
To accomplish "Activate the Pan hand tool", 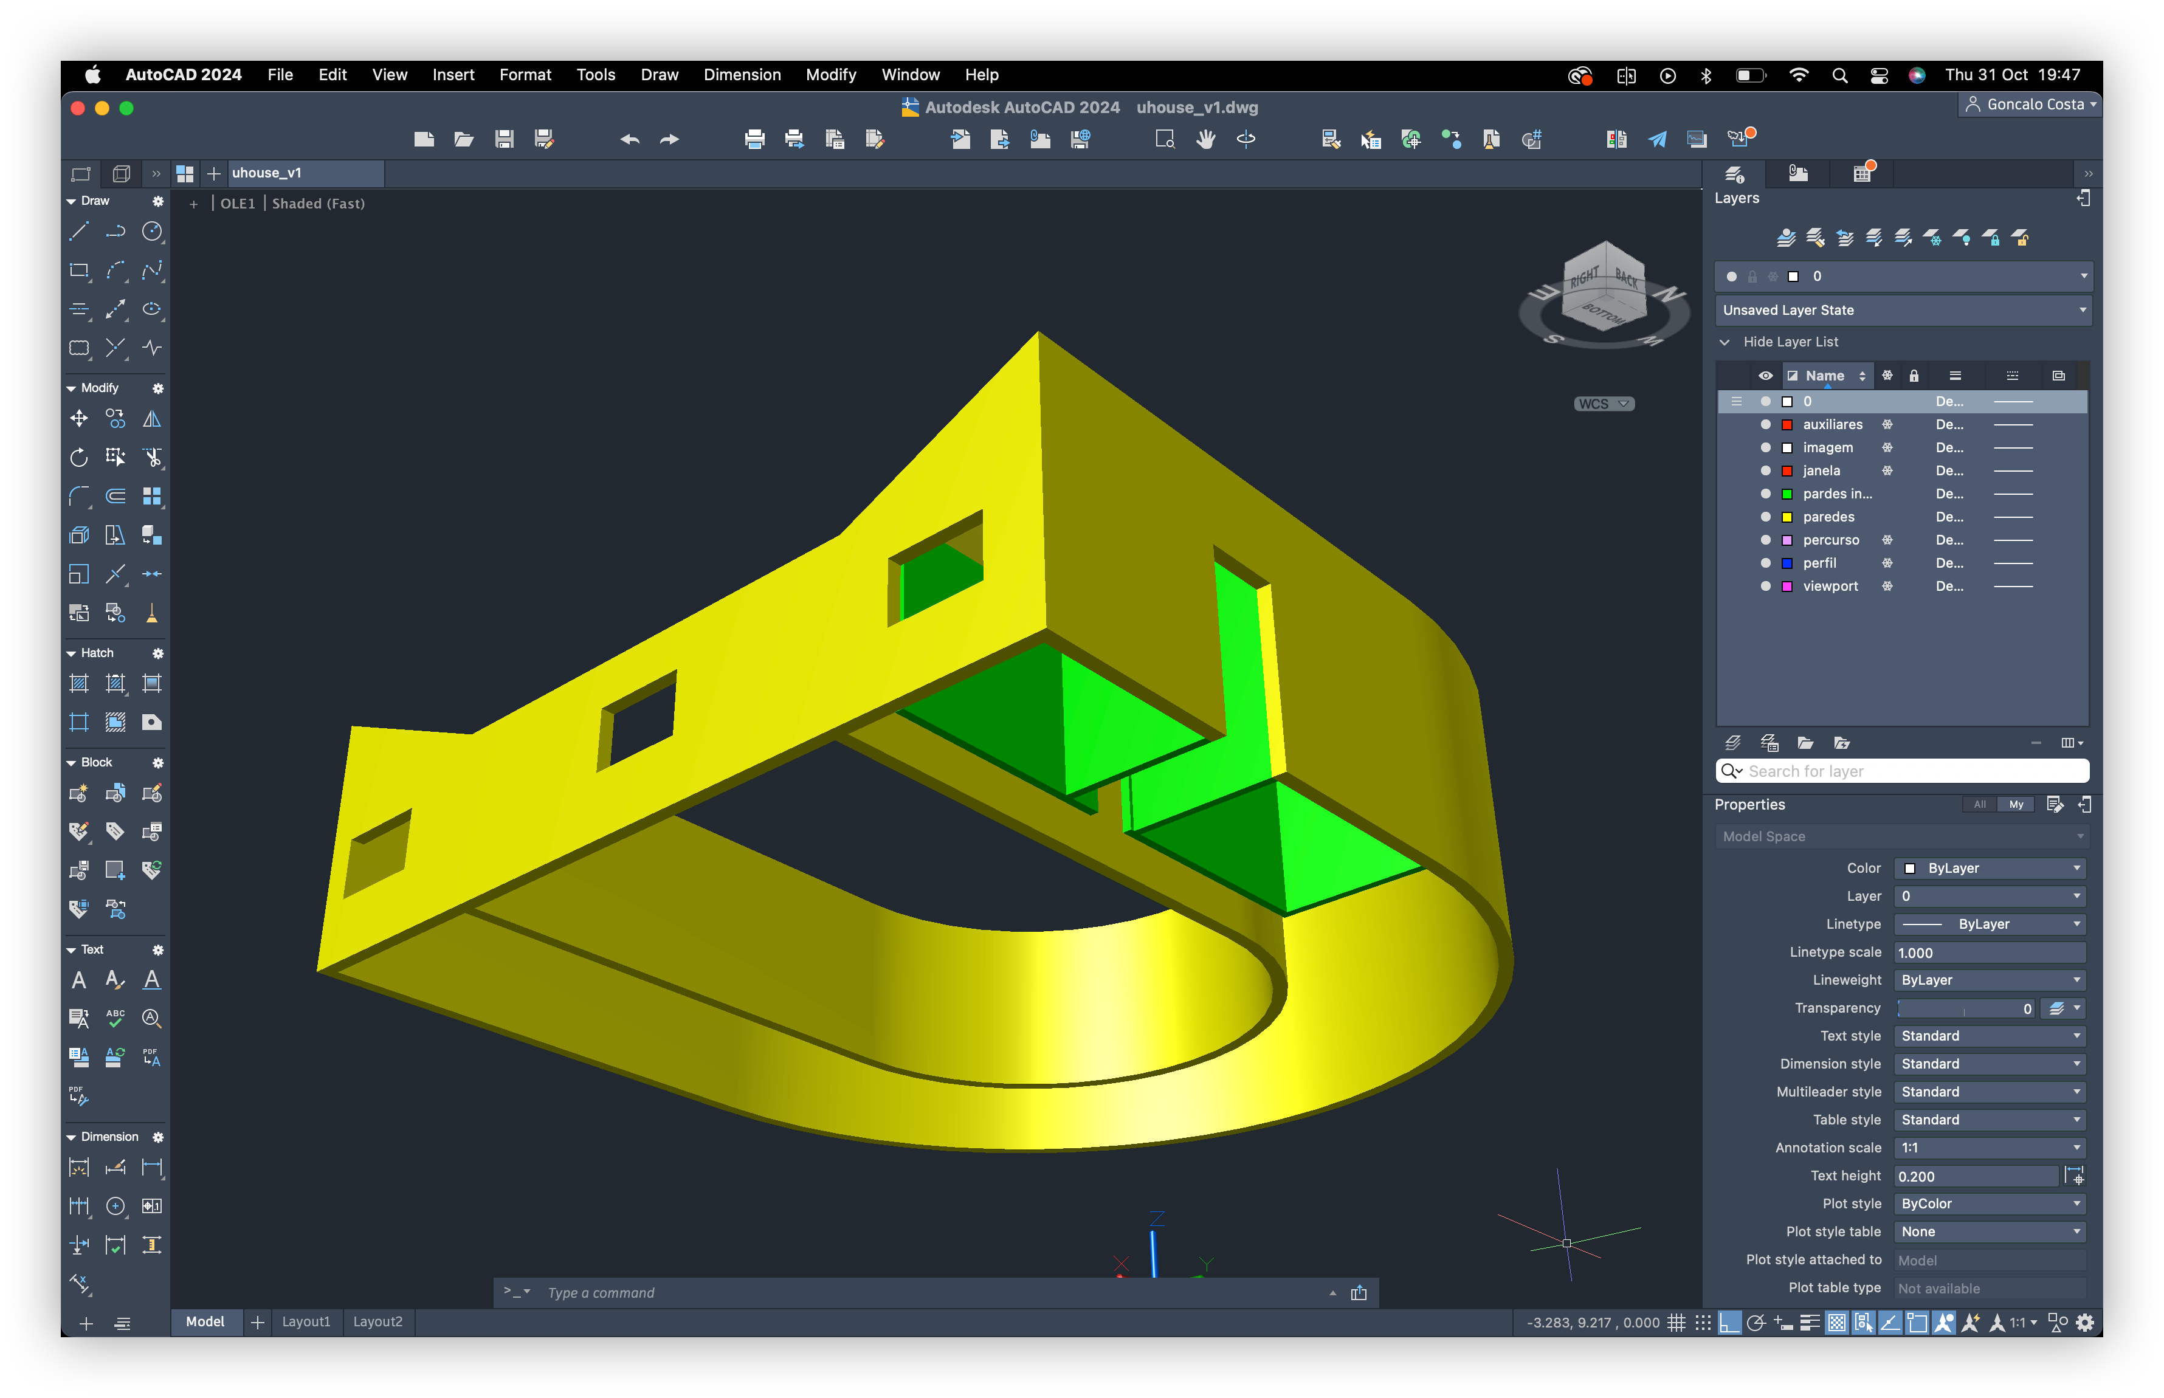I will [x=1205, y=139].
